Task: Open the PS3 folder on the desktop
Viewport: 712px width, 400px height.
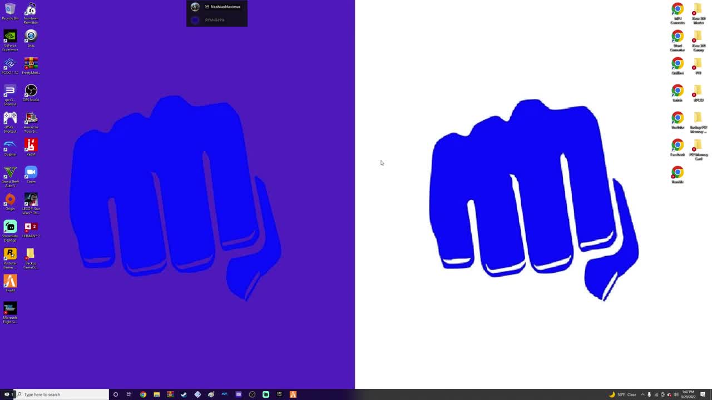Action: click(698, 66)
